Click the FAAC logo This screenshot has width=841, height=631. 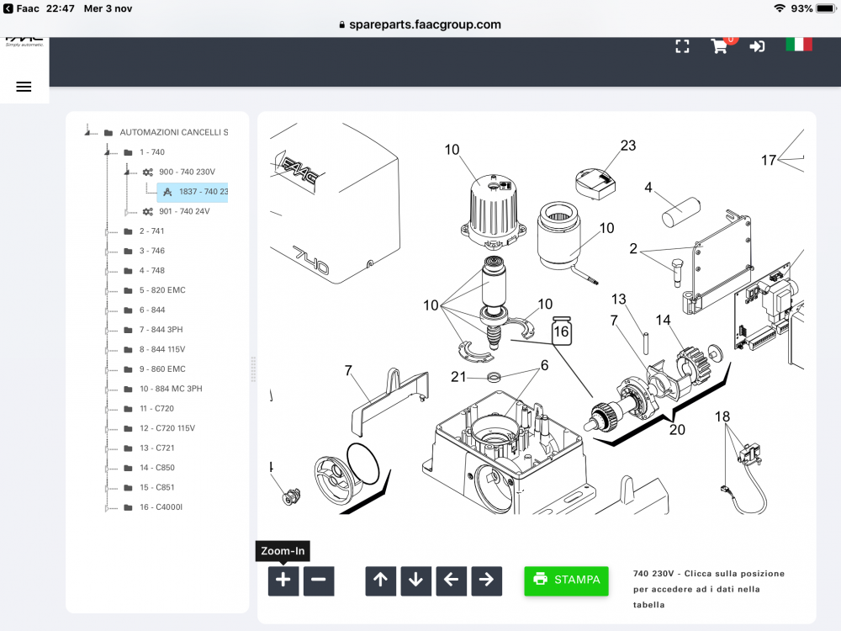pyautogui.click(x=24, y=42)
